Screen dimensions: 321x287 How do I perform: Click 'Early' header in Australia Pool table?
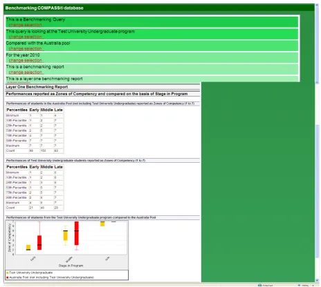click(34, 110)
